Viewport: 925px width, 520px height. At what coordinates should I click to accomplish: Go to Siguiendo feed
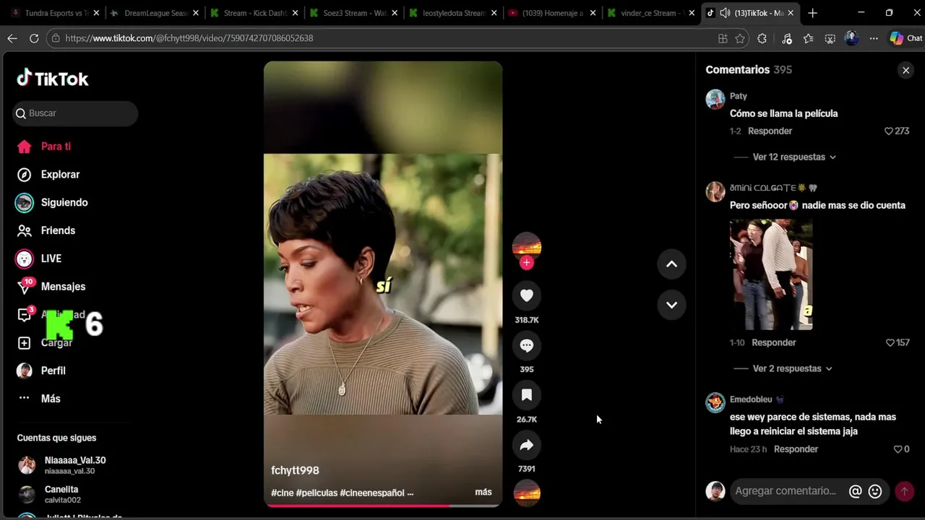[51, 203]
